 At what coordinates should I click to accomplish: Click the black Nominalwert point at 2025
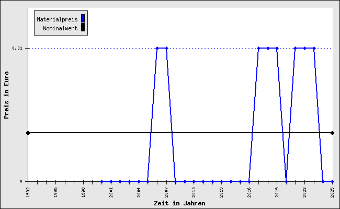point(332,133)
